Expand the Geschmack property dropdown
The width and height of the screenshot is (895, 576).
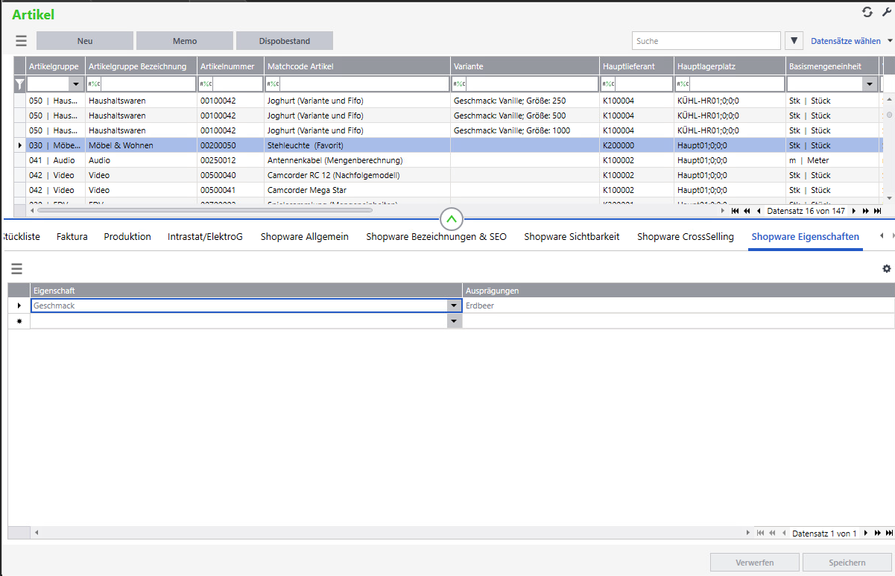454,306
